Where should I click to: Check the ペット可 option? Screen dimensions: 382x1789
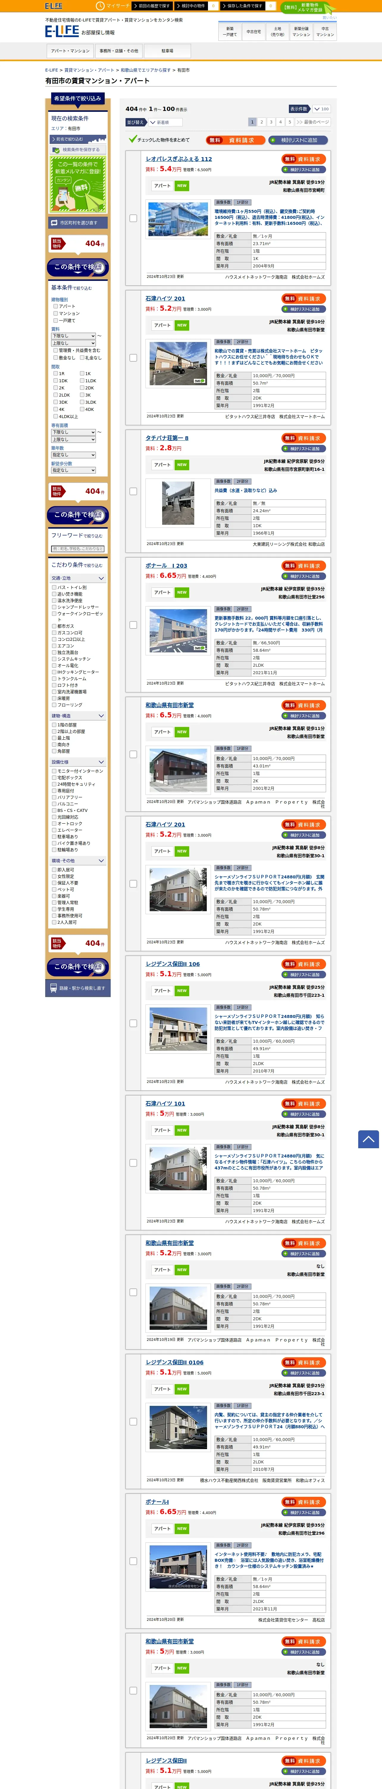pyautogui.click(x=54, y=890)
